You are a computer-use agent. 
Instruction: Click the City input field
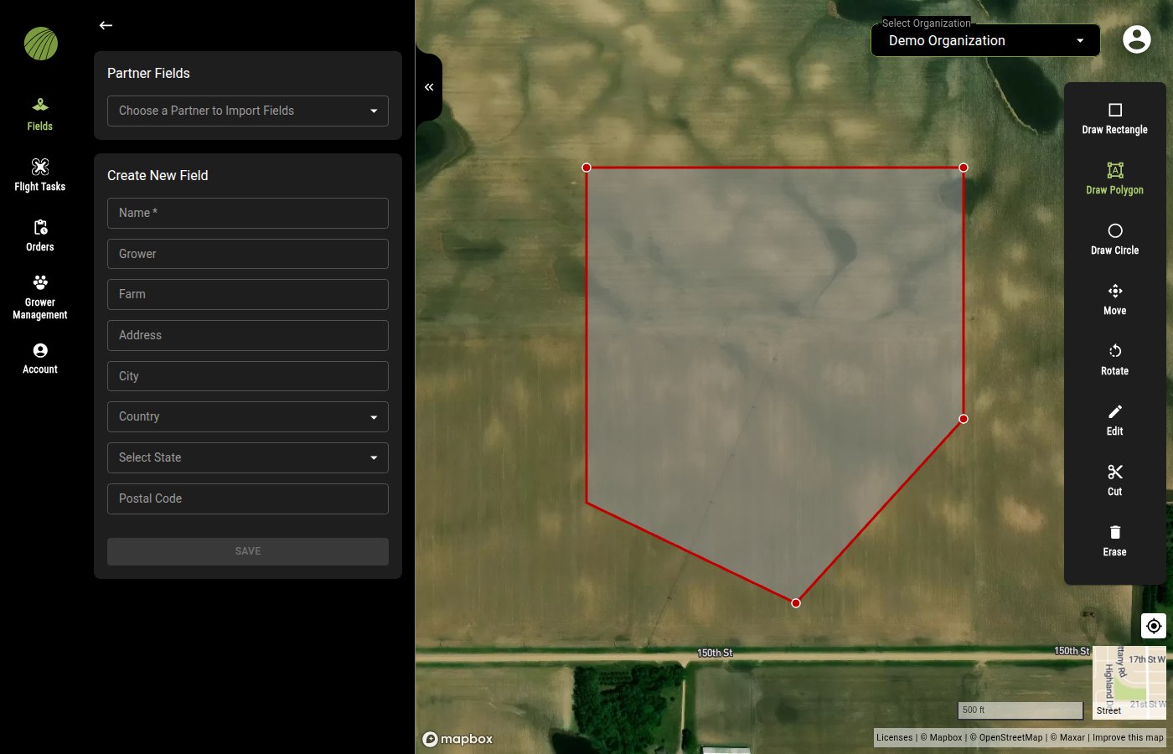click(248, 376)
